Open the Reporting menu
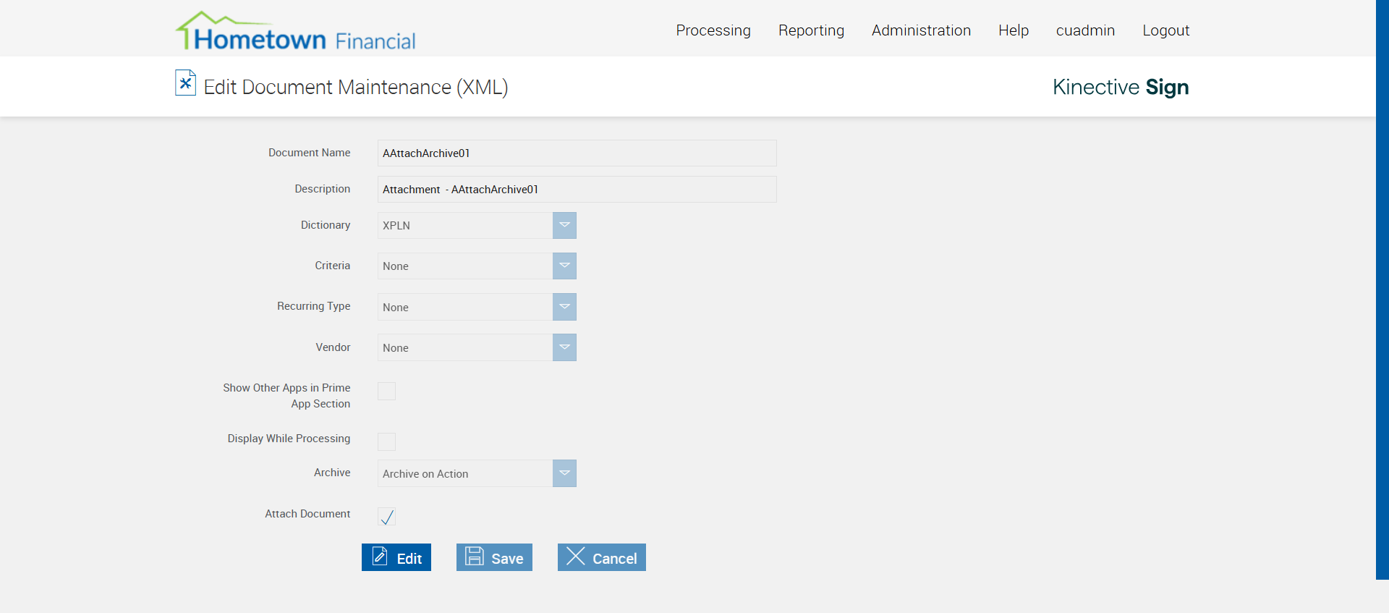 pyautogui.click(x=811, y=30)
